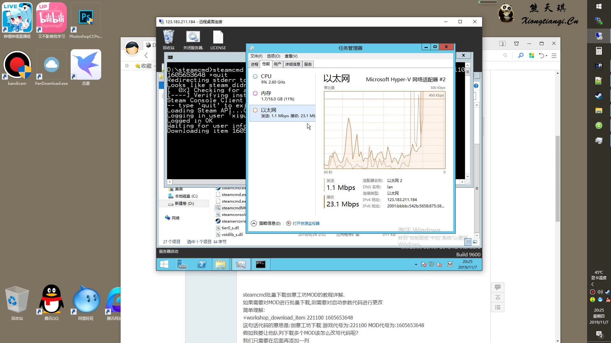Open the 查看(V) menu in Task Manager
Screen dimensions: 611x343
[x=291, y=56]
